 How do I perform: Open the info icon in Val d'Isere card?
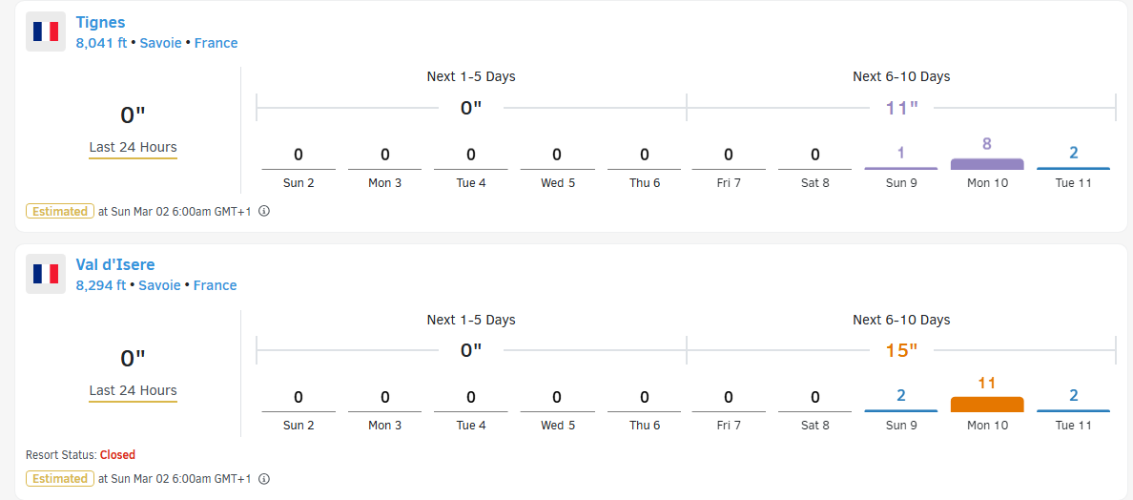pos(264,479)
